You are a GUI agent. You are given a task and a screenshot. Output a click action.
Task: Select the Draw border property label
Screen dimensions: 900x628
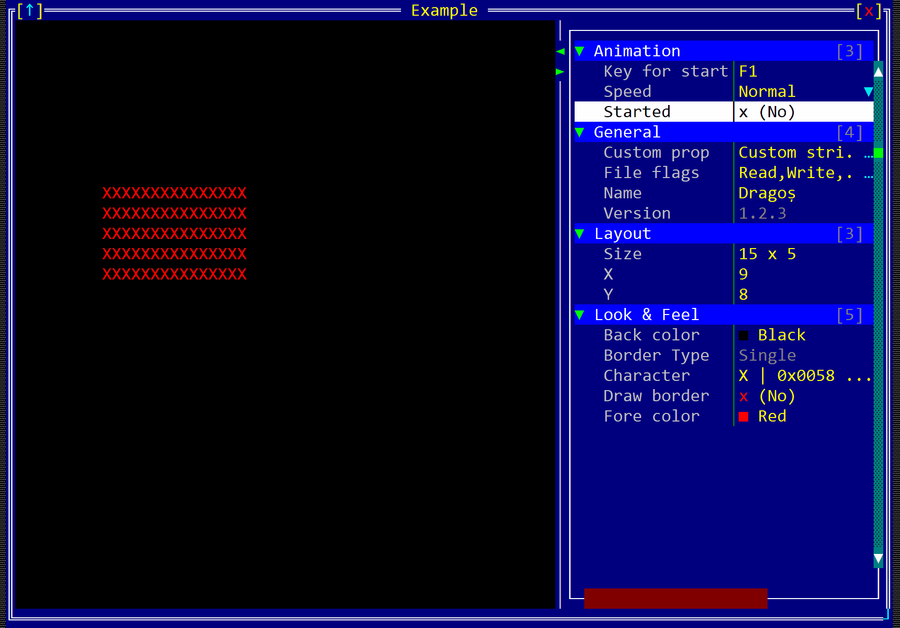pos(656,396)
